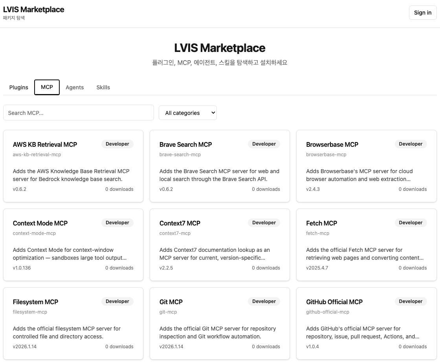Image resolution: width=440 pixels, height=364 pixels.
Task: Switch to the Plugins tab
Action: (x=18, y=87)
